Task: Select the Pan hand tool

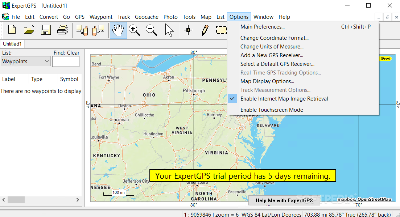Action: tap(118, 30)
